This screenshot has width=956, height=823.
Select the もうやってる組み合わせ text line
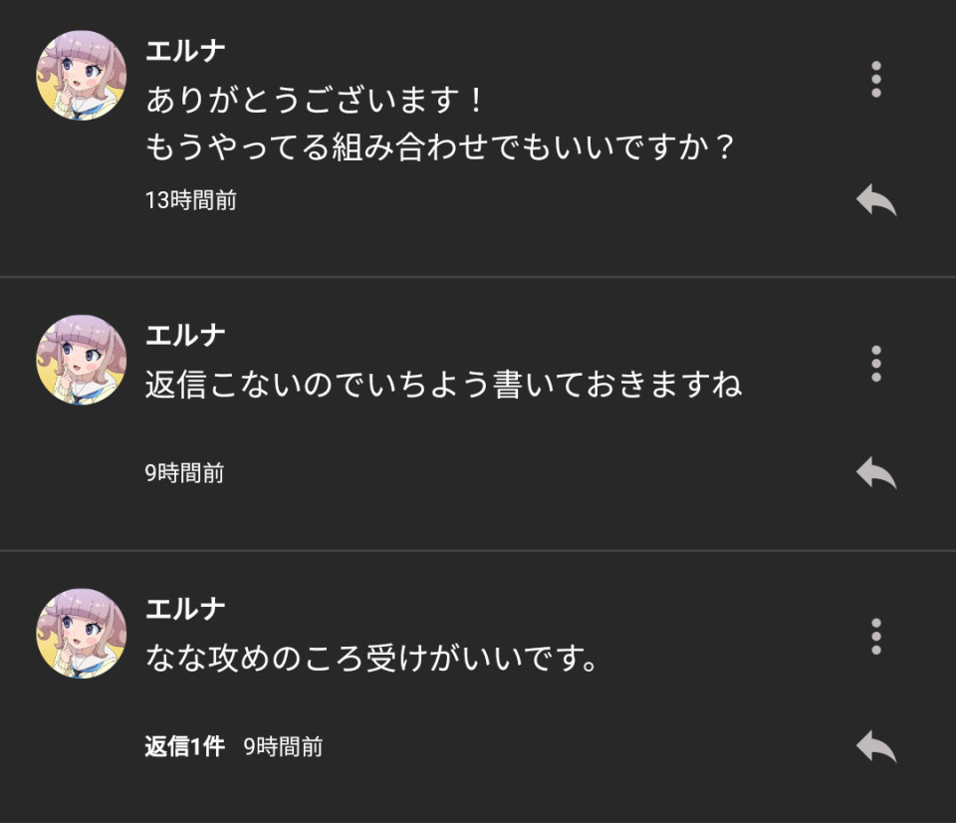(439, 148)
